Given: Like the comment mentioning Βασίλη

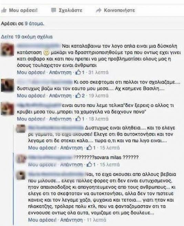Looking at the screenshot, I should (31, 96).
